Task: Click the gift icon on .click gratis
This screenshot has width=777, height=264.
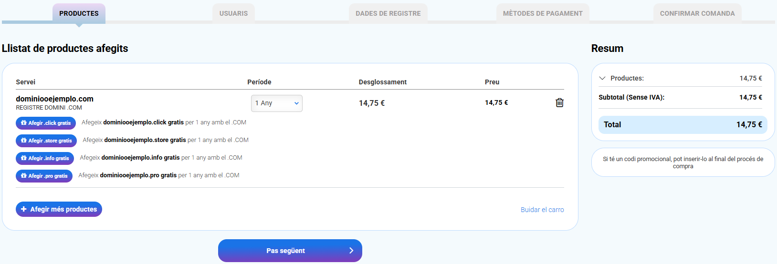Action: pos(24,123)
